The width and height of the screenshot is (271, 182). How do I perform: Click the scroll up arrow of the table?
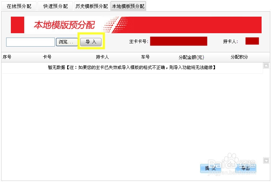266,66
